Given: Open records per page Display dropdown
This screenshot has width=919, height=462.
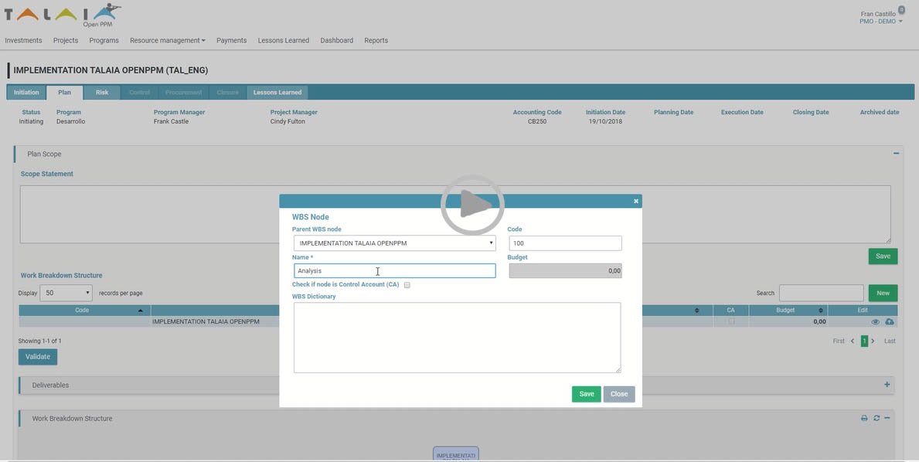Looking at the screenshot, I should click(66, 293).
